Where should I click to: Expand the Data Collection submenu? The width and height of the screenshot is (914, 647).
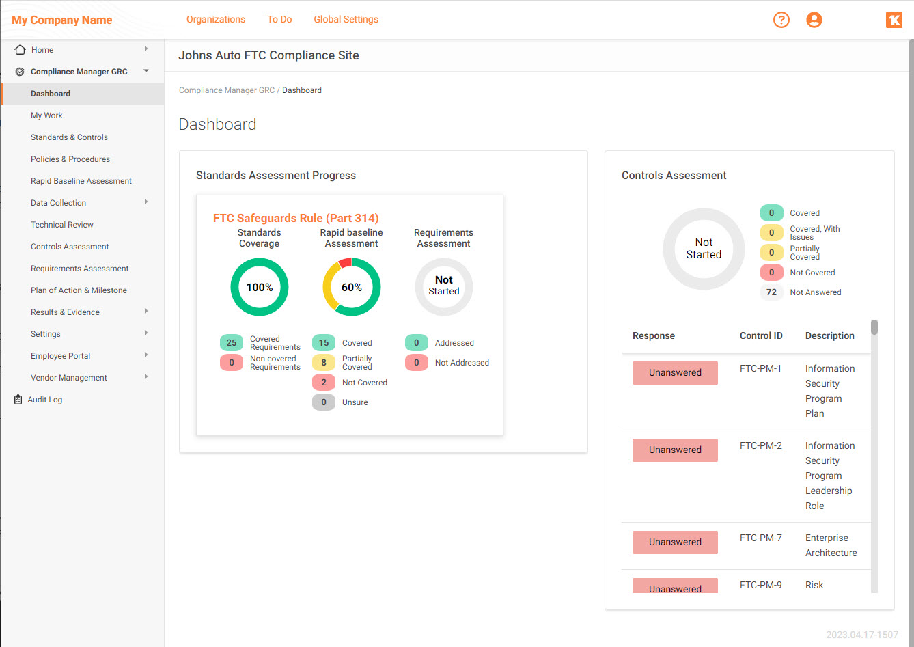click(x=146, y=202)
